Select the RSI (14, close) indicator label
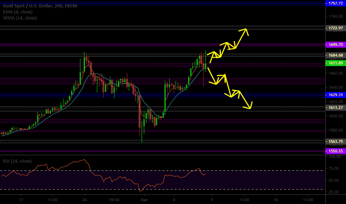Image resolution: width=346 pixels, height=204 pixels. pyautogui.click(x=17, y=161)
